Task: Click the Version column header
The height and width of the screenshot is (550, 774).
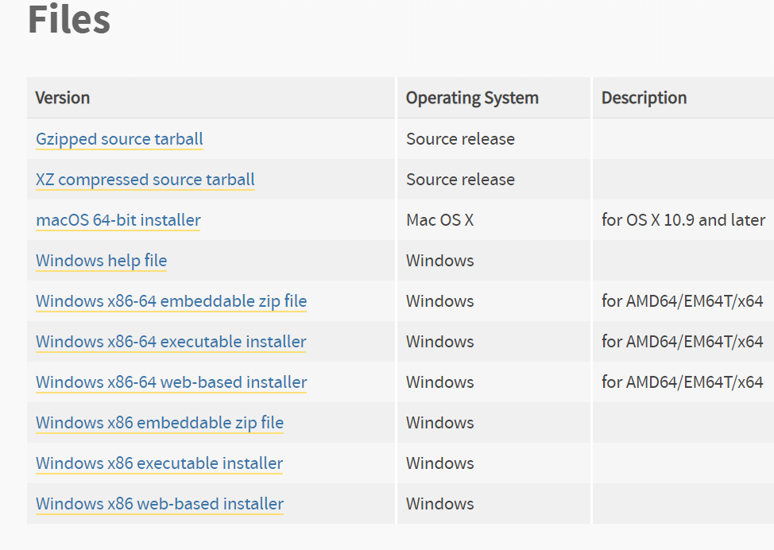Action: [x=63, y=97]
